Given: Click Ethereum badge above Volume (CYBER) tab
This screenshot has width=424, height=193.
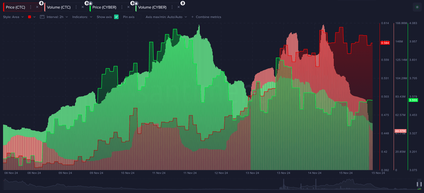Looking at the screenshot, I should (x=183, y=3).
